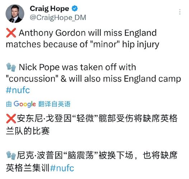This screenshot has width=189, height=179.
Task: Open the #nufc hashtag under English tweet
Action: [18, 90]
